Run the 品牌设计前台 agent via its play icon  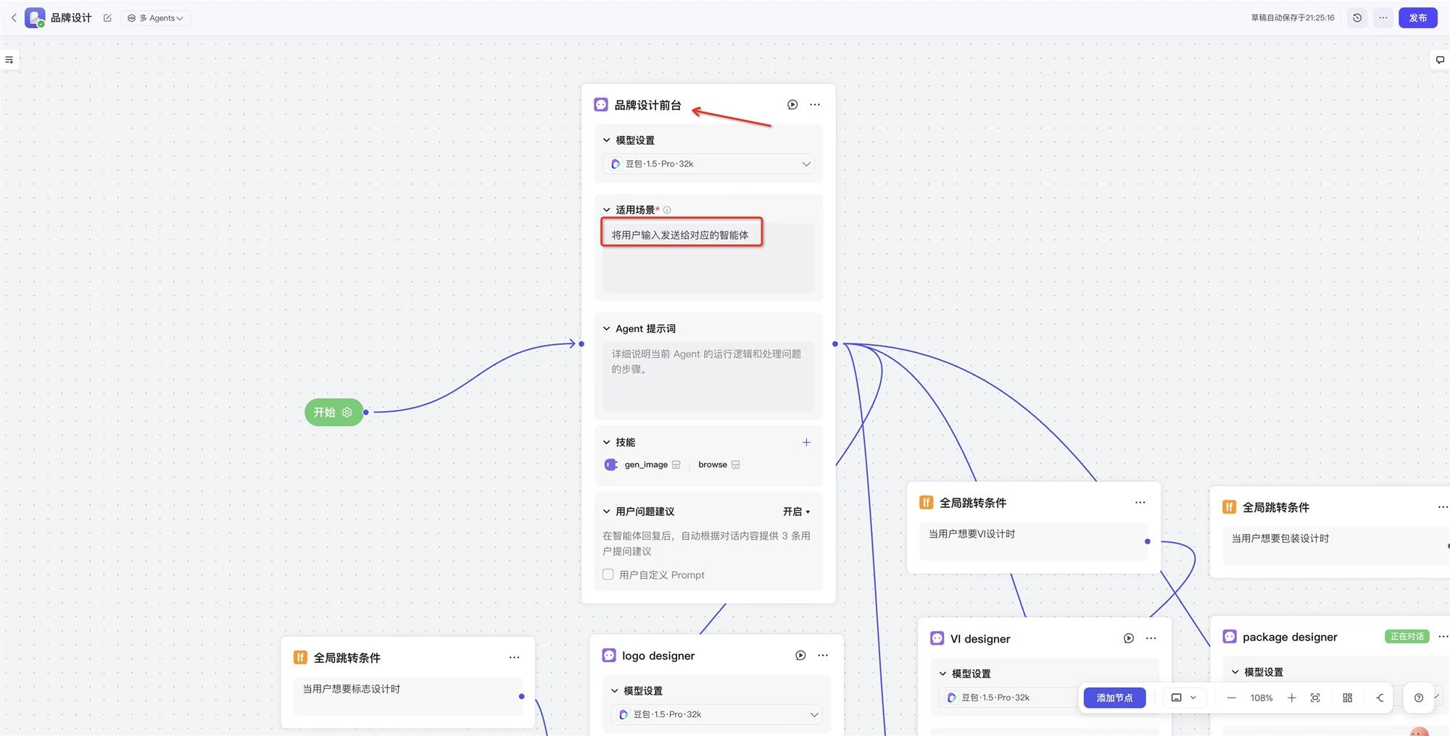pyautogui.click(x=792, y=104)
